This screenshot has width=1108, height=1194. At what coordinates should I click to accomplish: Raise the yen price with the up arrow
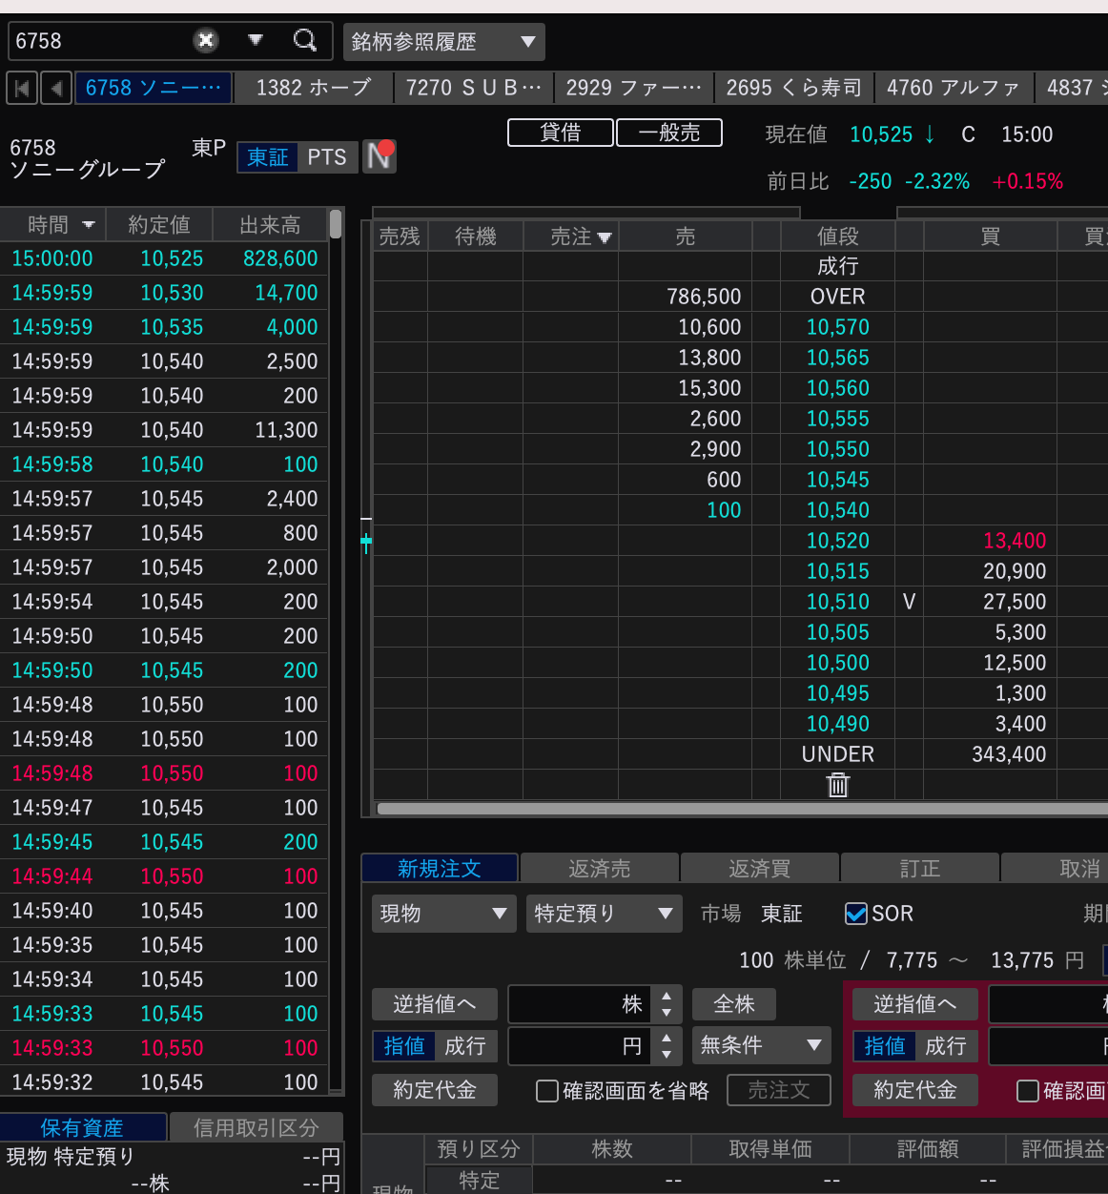click(x=667, y=1037)
